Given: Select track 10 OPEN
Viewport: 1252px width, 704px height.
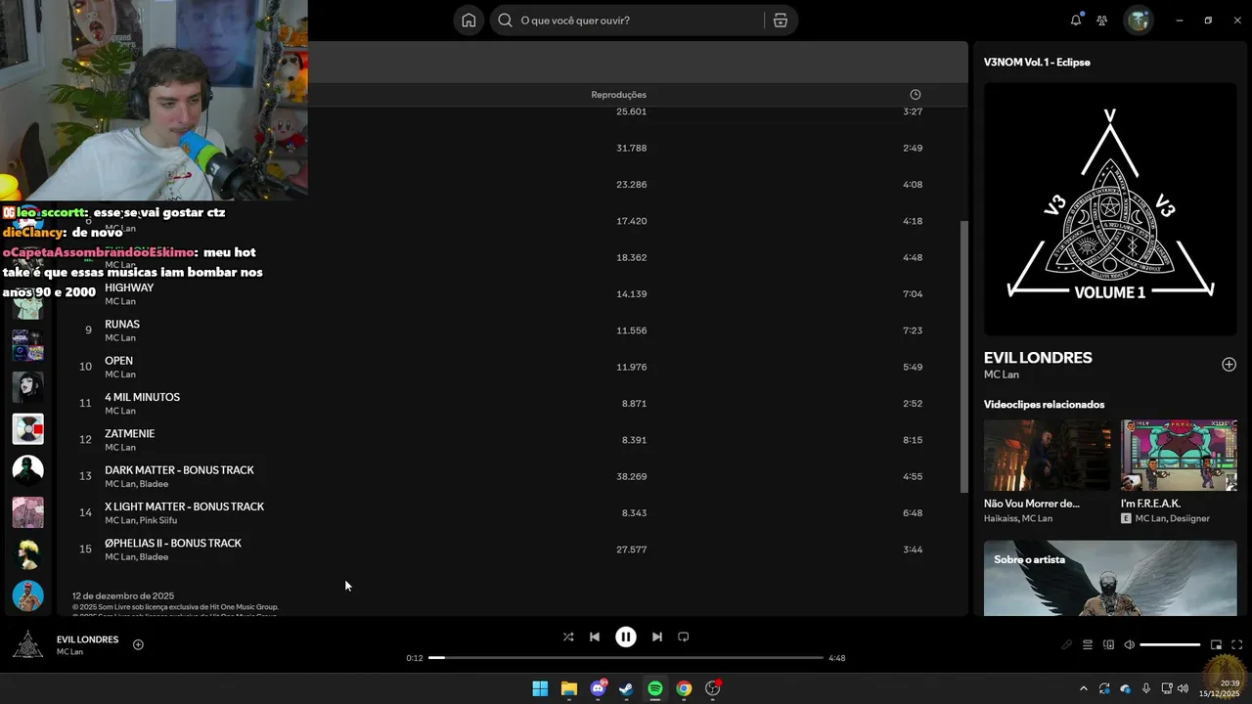Looking at the screenshot, I should click(x=509, y=367).
